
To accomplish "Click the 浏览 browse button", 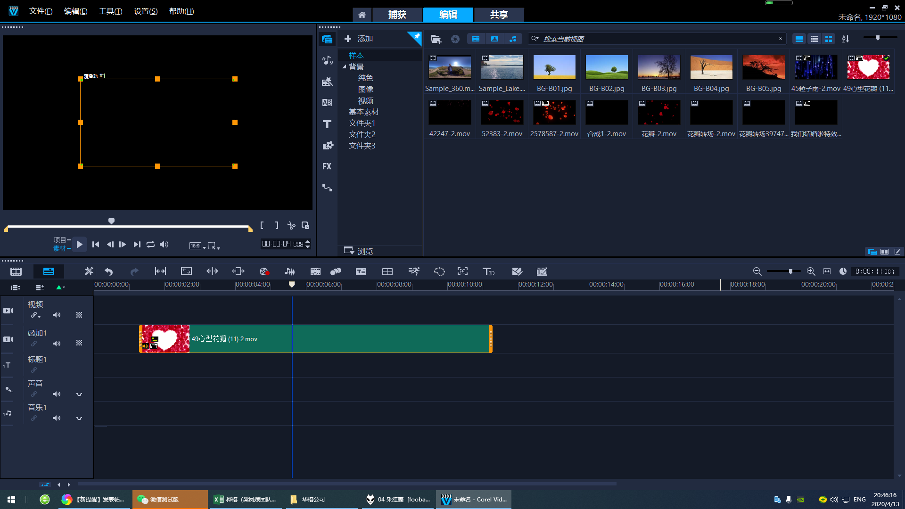I will [359, 251].
